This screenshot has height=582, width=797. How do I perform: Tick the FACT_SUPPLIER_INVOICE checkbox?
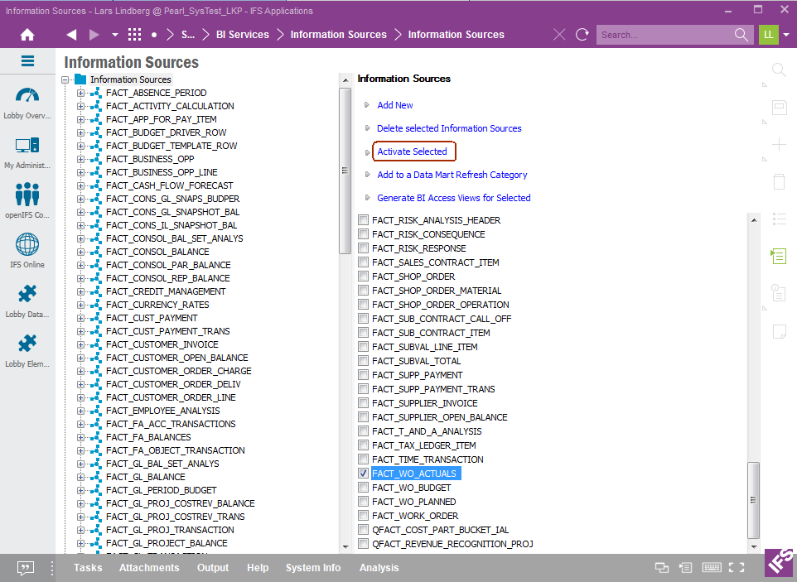coord(363,403)
